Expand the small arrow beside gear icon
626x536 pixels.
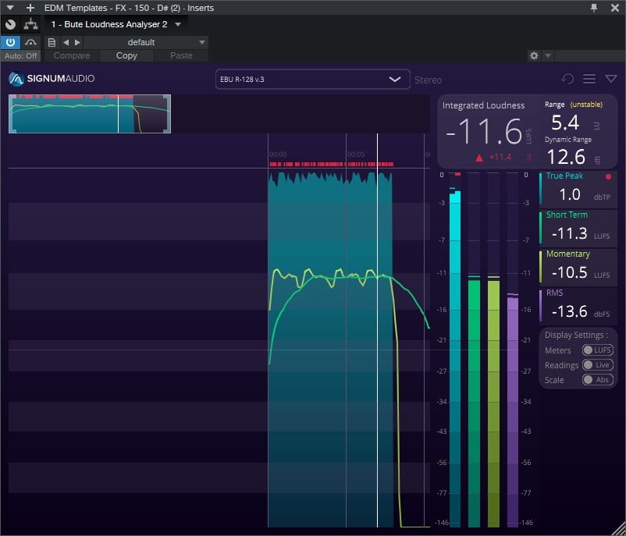(x=548, y=56)
